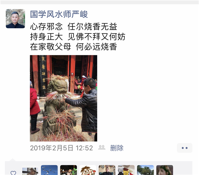Tap the two-person visibility icon

click(102, 147)
